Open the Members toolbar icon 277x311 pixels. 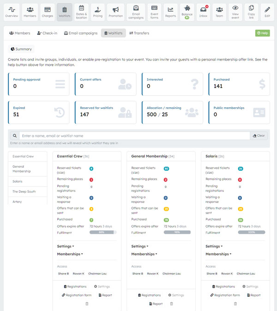point(30,12)
